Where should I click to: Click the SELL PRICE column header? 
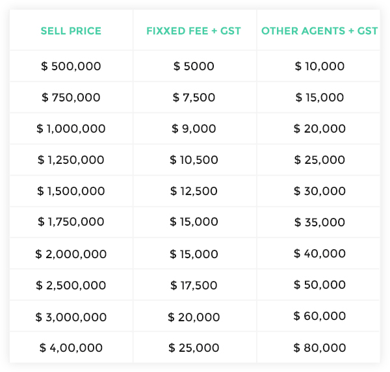tap(71, 31)
